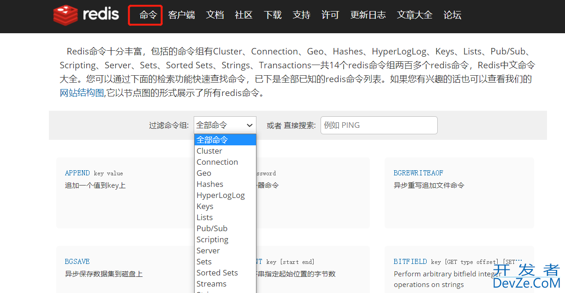Image resolution: width=565 pixels, height=293 pixels.
Task: Choose Server in the dropdown
Action: click(225, 251)
